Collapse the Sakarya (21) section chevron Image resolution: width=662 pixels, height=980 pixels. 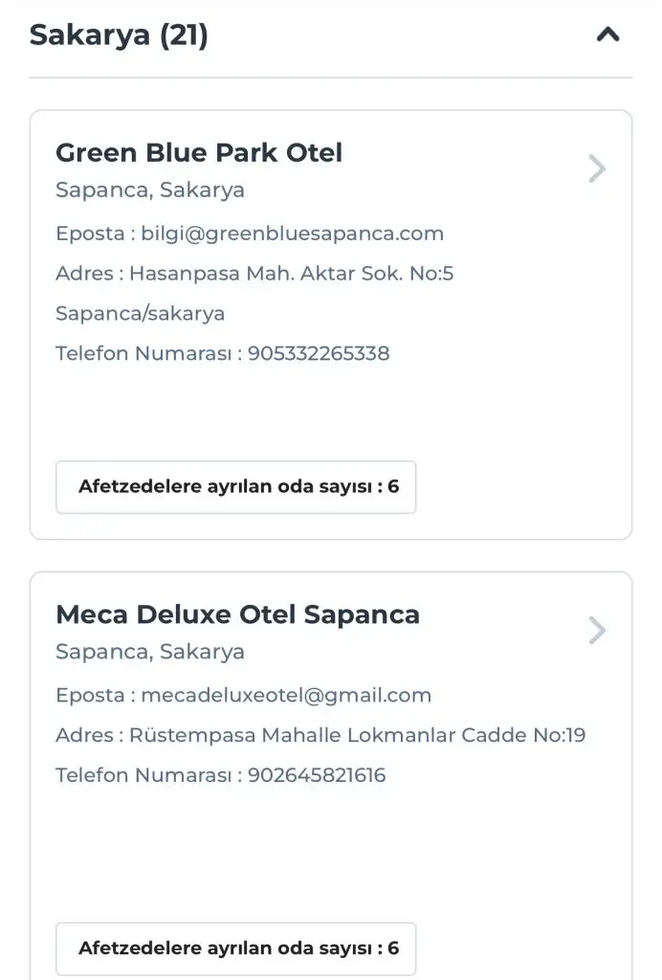coord(607,35)
